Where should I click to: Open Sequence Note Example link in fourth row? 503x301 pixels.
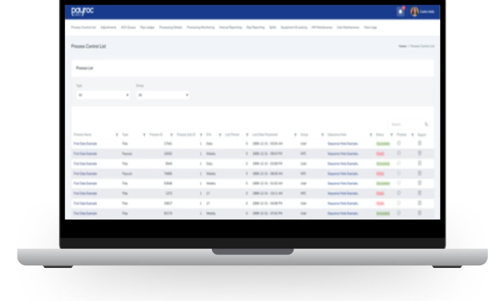[x=343, y=174]
